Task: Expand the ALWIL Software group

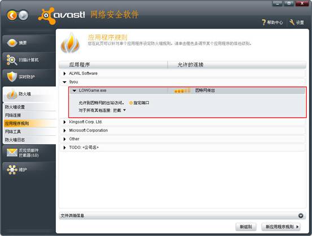Action: [64, 73]
